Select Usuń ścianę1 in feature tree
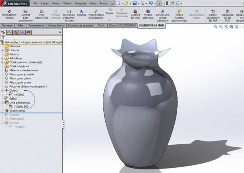This screenshot has width=244, height=173. pyautogui.click(x=17, y=110)
